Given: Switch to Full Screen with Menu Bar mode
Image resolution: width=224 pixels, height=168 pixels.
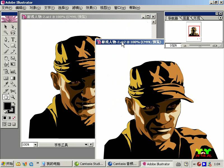Looking at the screenshot, I should click(x=9, y=124).
